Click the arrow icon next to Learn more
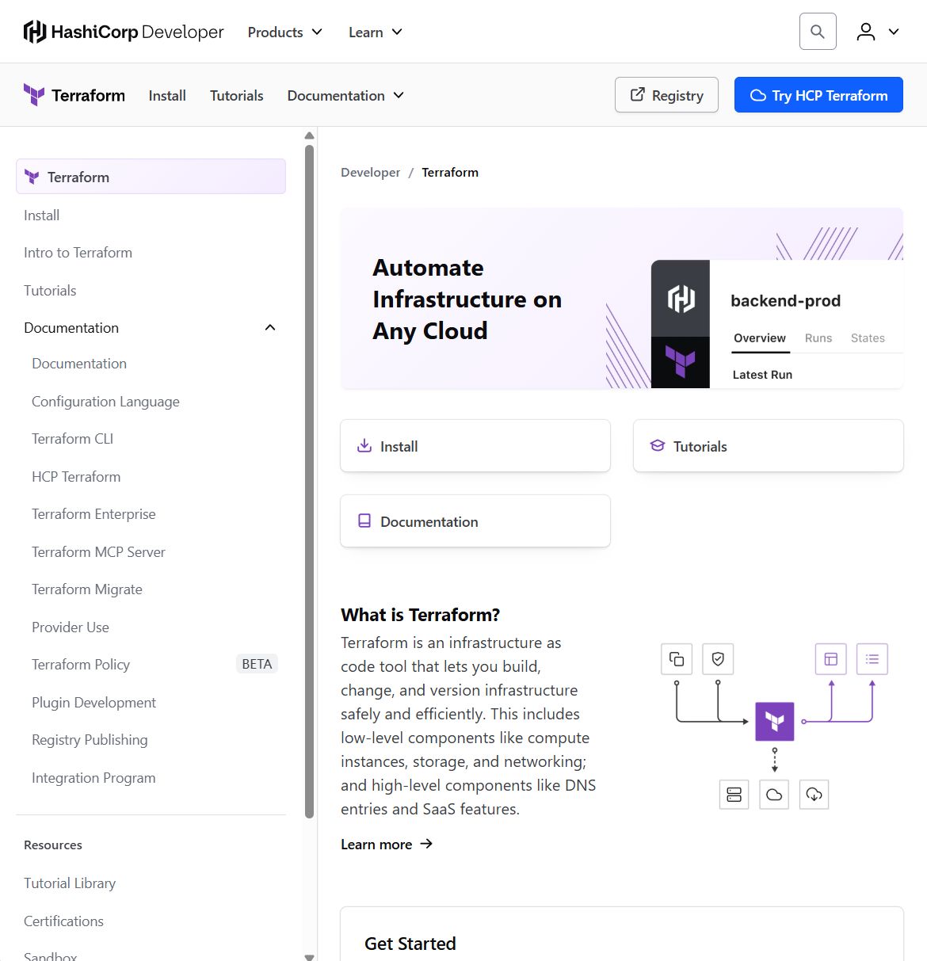 (426, 844)
